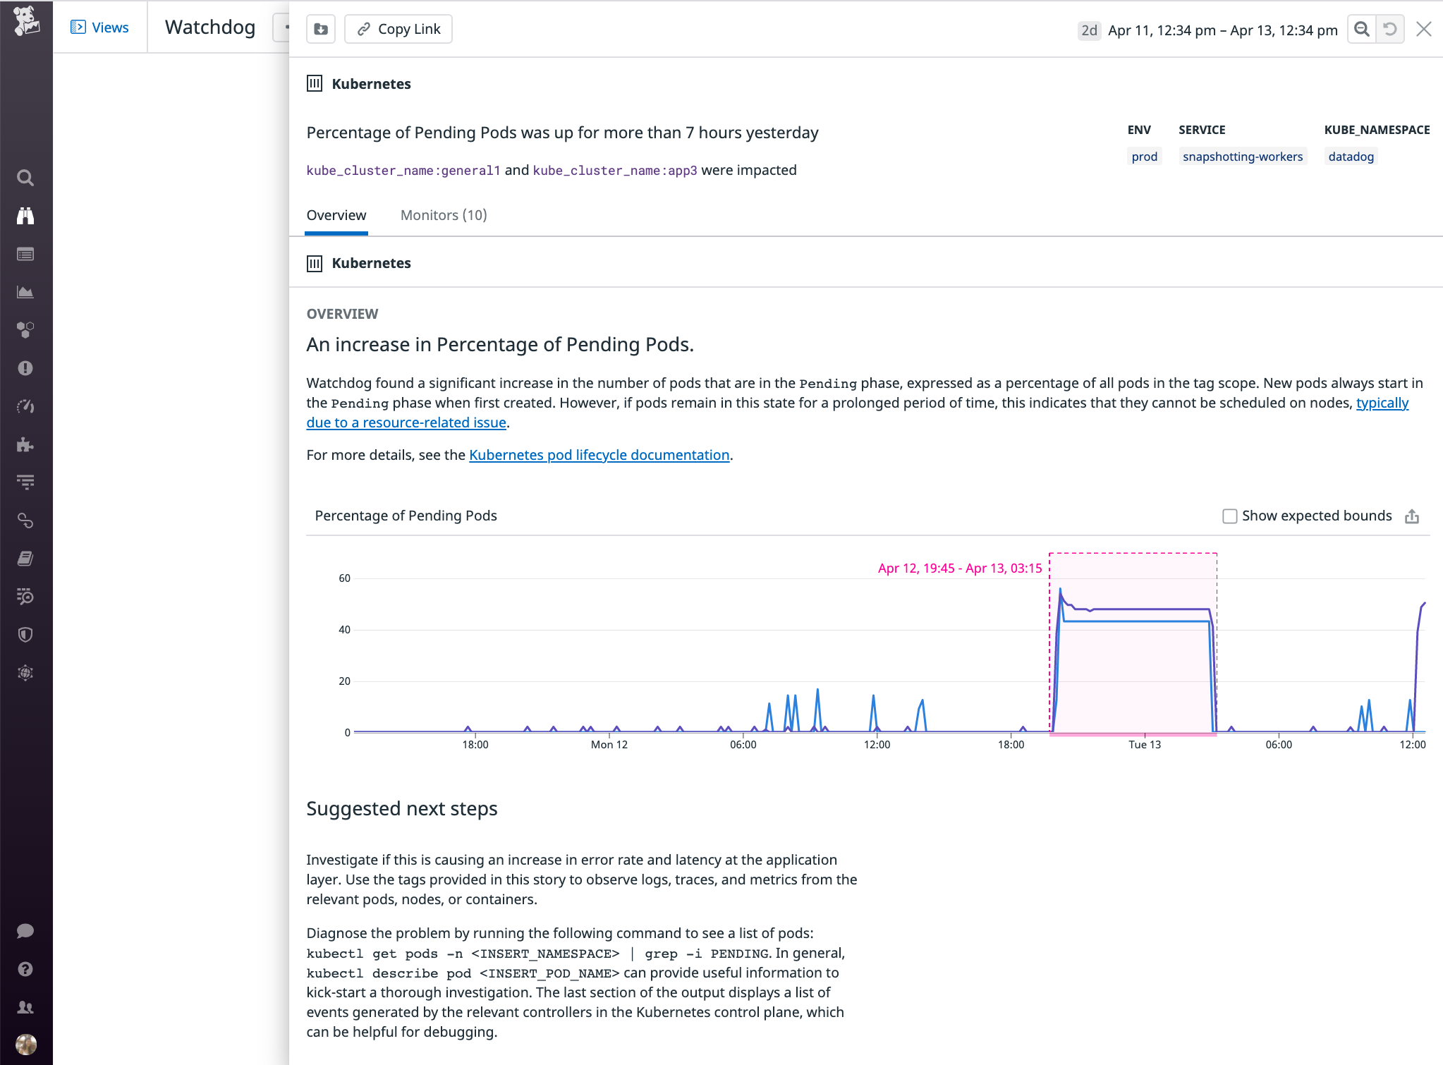Open the network globe icon in sidebar
Viewport: 1443px width, 1065px height.
pos(26,672)
